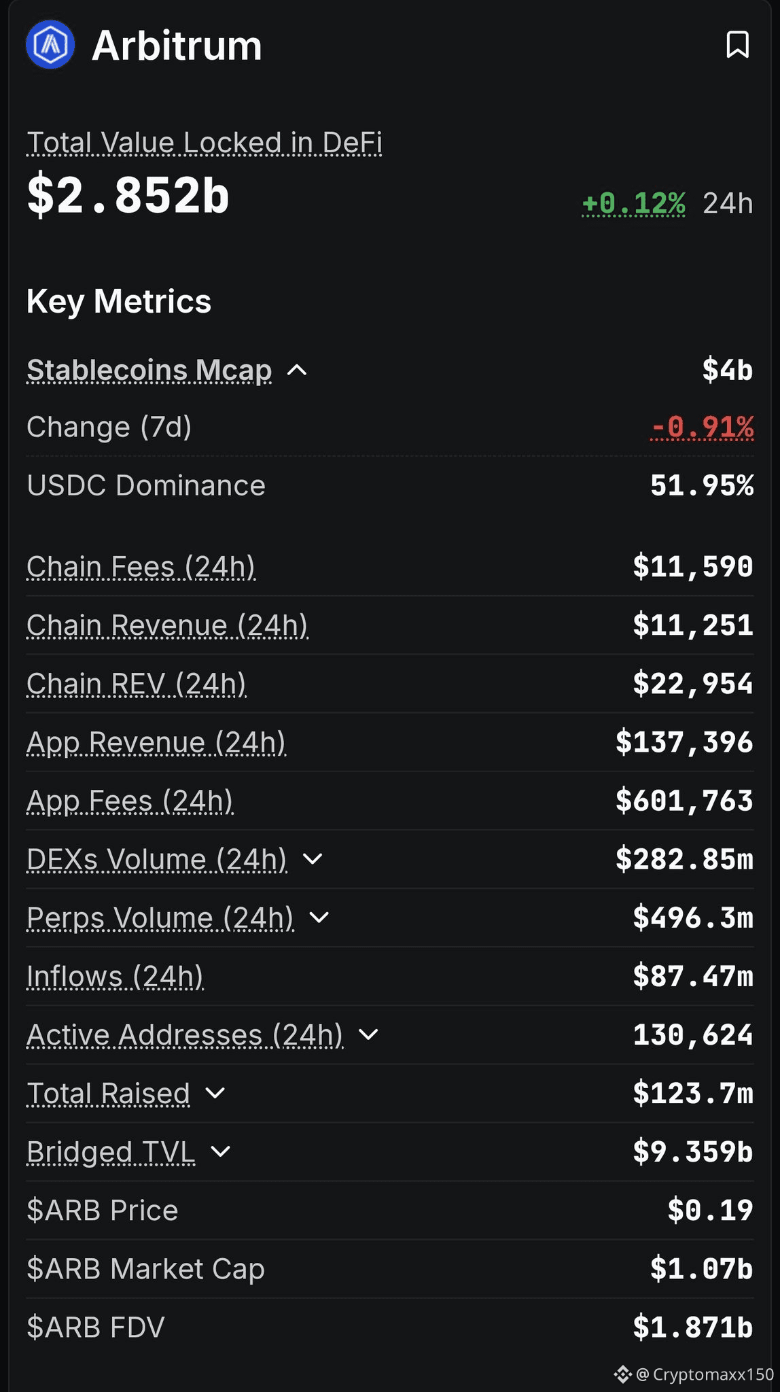Expand Active Addresses (24h) details

pos(368,1034)
